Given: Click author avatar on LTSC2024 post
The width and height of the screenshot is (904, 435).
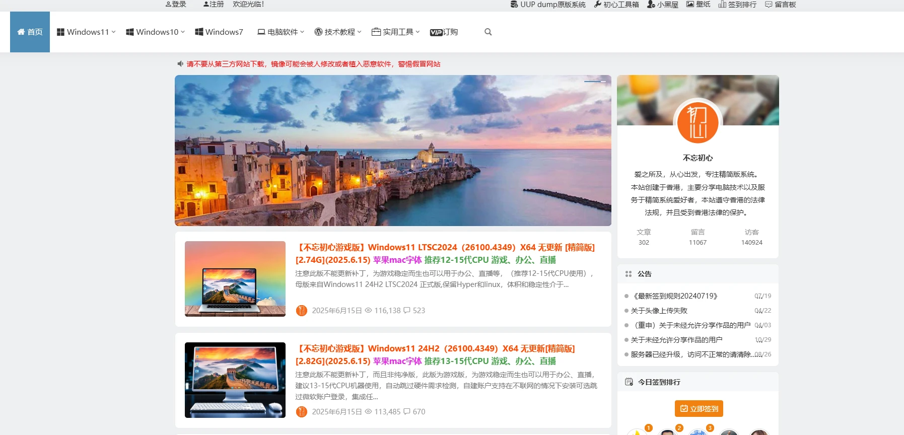Looking at the screenshot, I should 302,311.
